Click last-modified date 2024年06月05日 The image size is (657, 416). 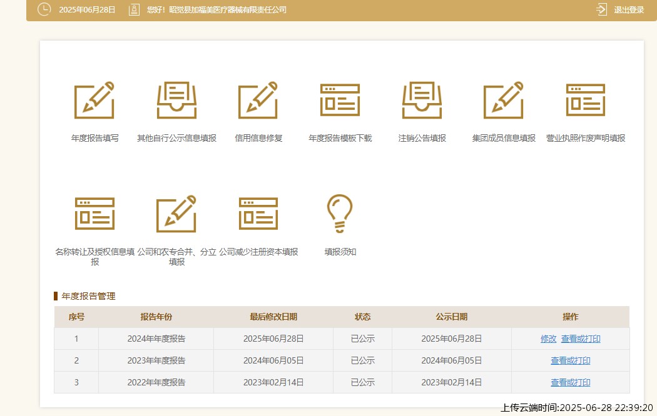[273, 360]
